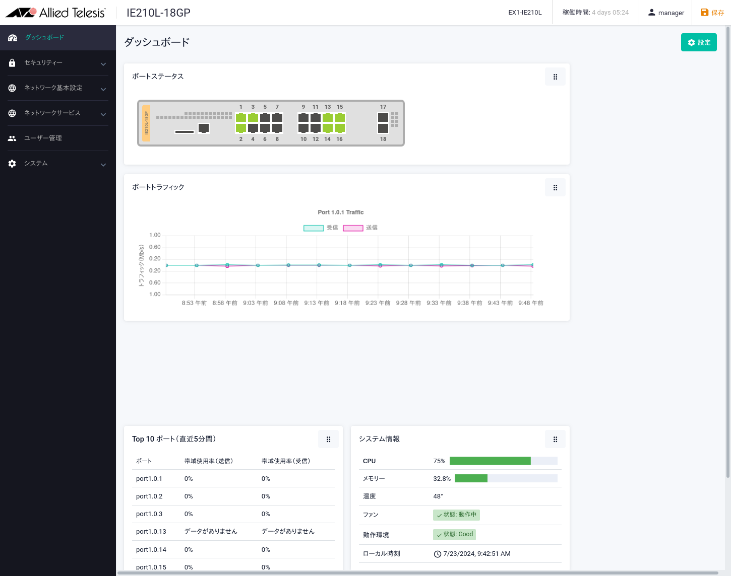
Task: Open the manager user account menu
Action: (x=666, y=13)
